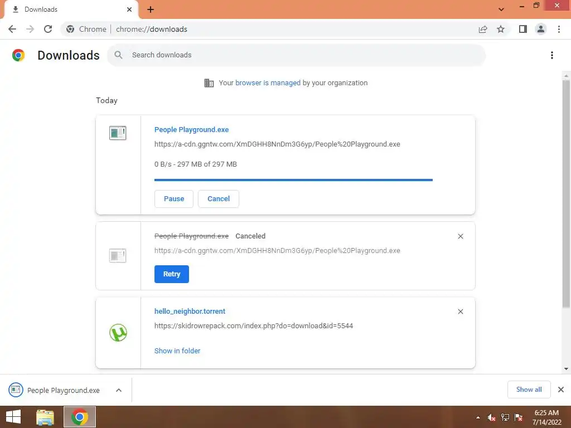Close the bottom download shelf
Viewport: 571px width, 428px height.
(561, 390)
